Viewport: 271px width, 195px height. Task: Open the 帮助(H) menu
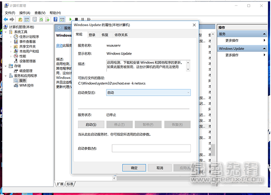pos(55,13)
